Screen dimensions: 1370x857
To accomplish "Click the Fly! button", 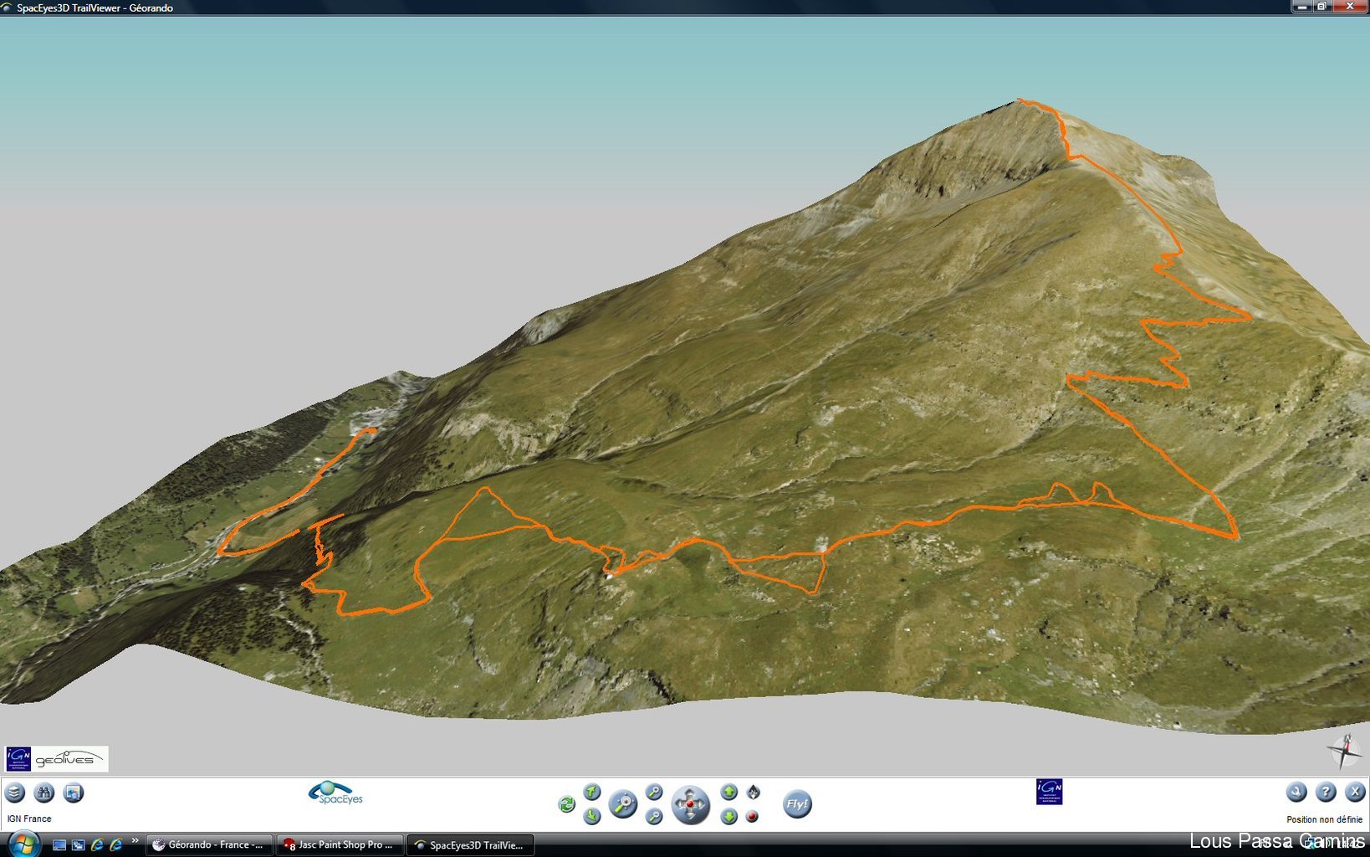I will click(797, 804).
